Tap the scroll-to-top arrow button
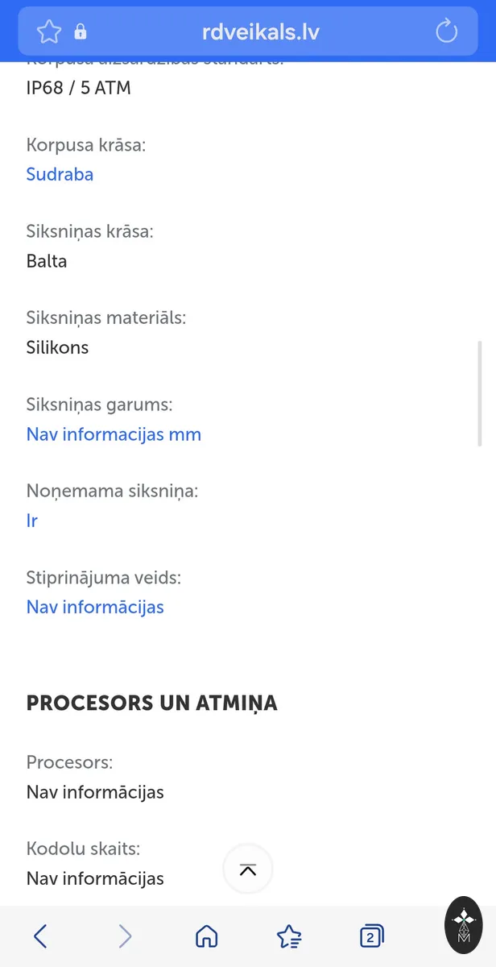The image size is (496, 967). click(248, 869)
